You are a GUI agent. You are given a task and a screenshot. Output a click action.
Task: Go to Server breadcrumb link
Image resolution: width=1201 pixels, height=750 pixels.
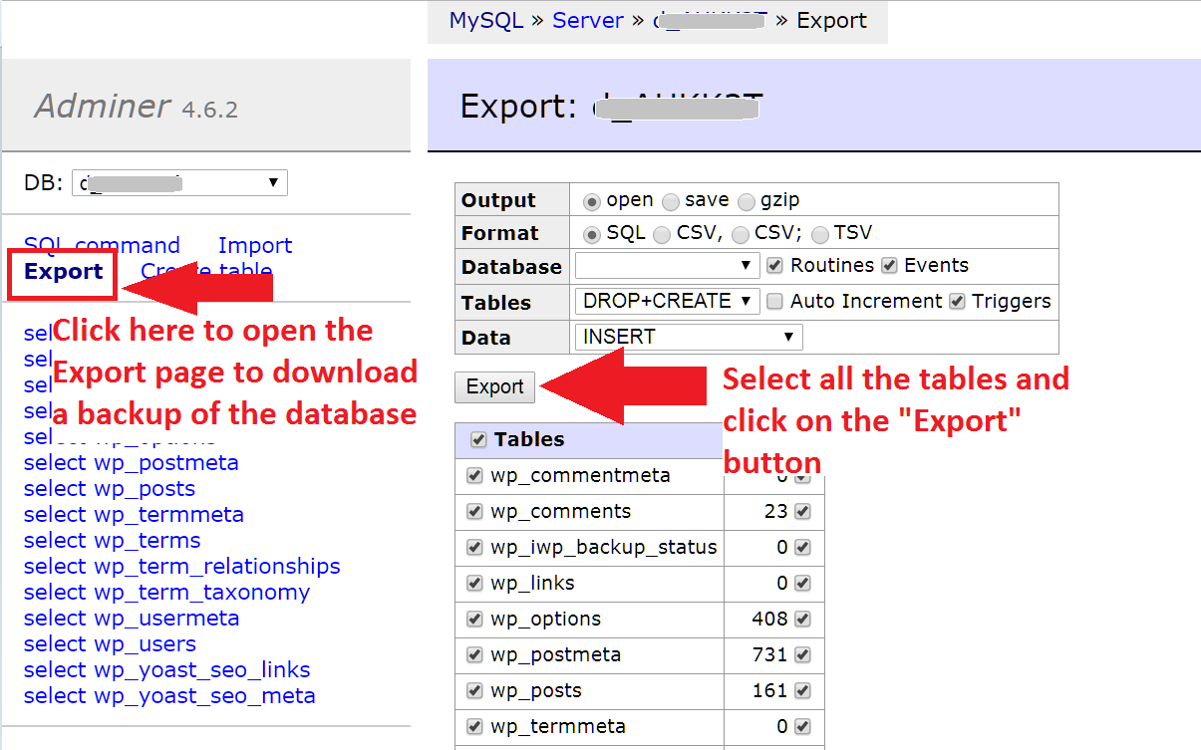coord(588,21)
